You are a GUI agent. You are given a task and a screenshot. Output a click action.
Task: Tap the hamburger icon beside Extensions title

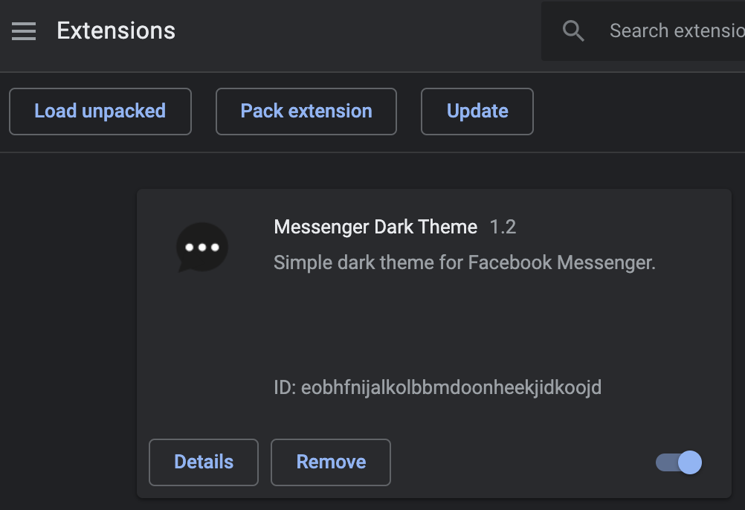(x=23, y=30)
